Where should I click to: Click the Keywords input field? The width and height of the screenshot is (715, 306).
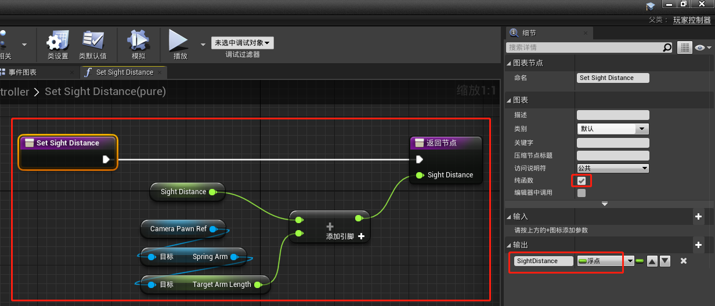click(x=613, y=143)
